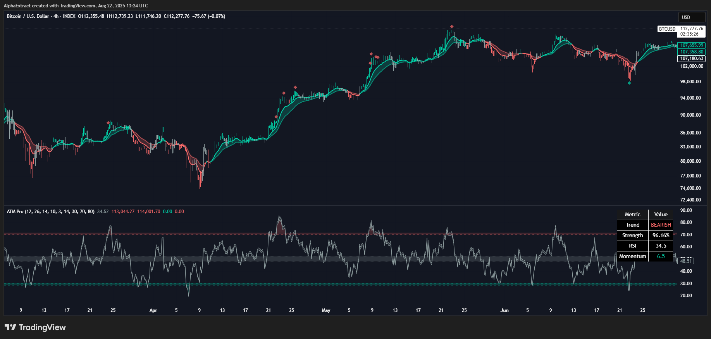Click the BTCUSD price line label

click(667, 29)
